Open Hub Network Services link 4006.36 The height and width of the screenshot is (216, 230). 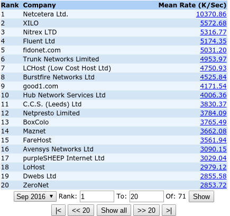tap(213, 95)
